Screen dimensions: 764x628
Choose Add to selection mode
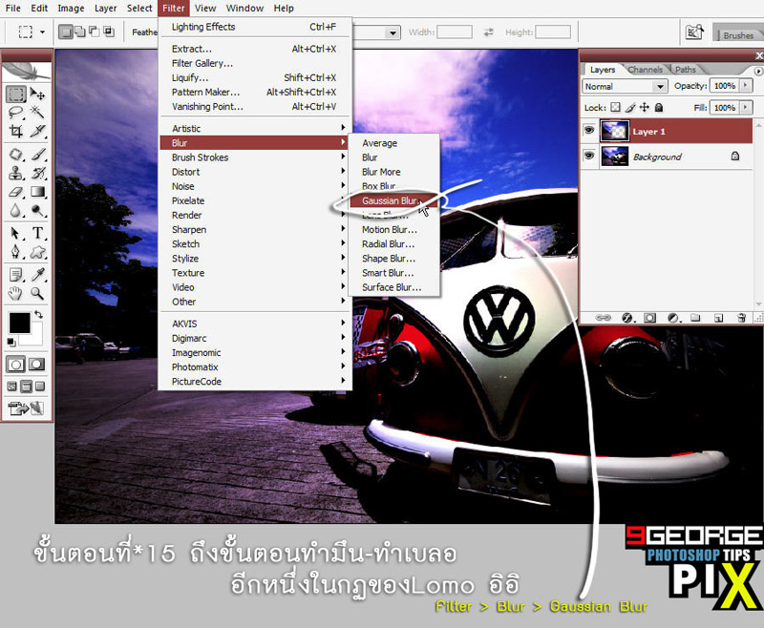pyautogui.click(x=80, y=32)
